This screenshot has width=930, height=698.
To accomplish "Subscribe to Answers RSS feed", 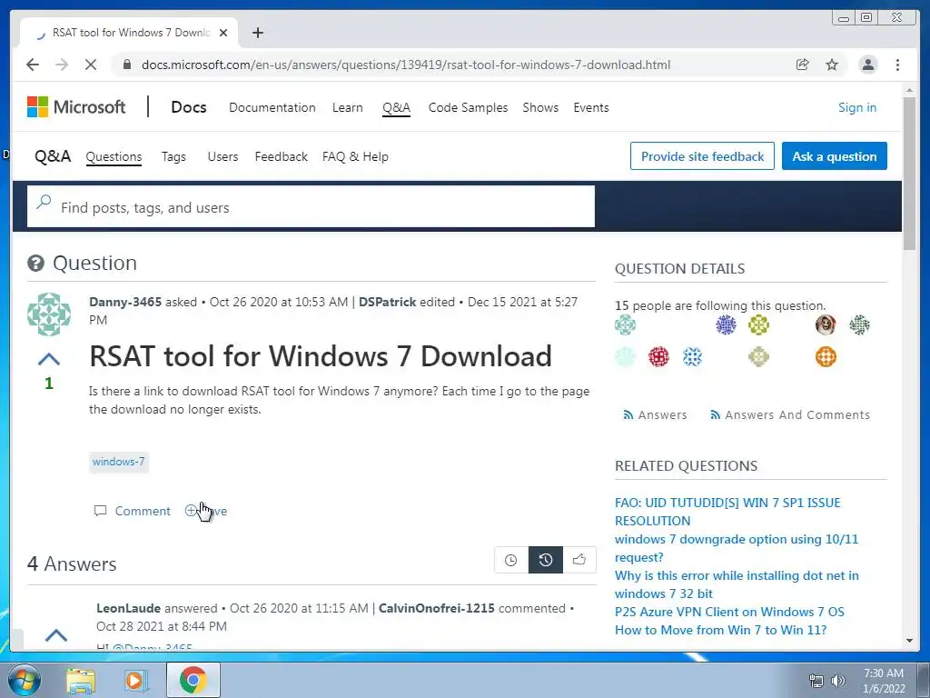I will pyautogui.click(x=655, y=414).
